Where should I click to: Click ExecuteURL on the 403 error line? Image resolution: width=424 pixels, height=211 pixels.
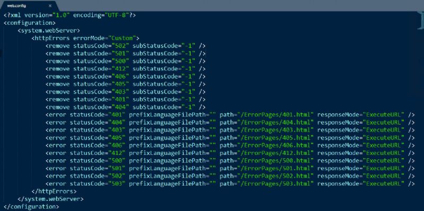[383, 130]
